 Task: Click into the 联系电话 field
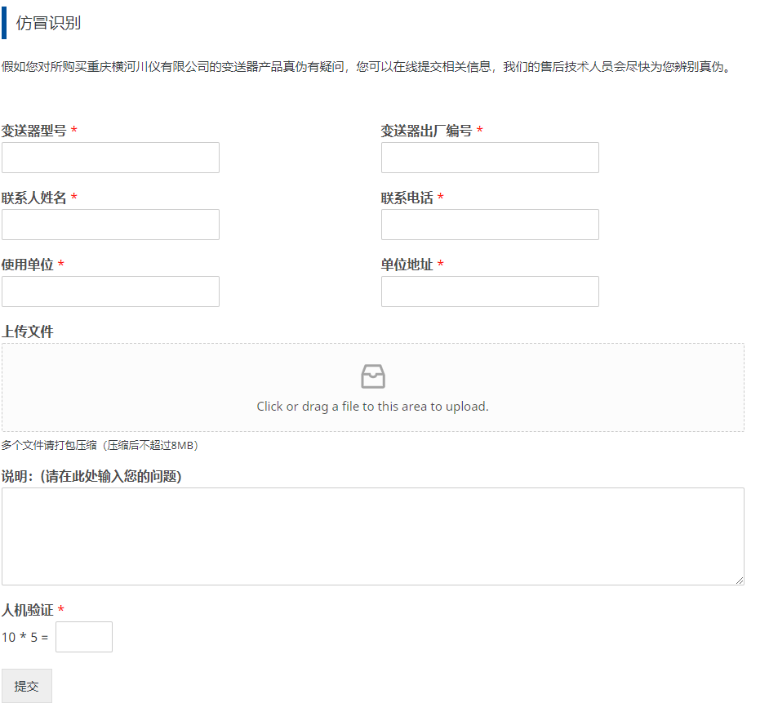[x=490, y=225]
